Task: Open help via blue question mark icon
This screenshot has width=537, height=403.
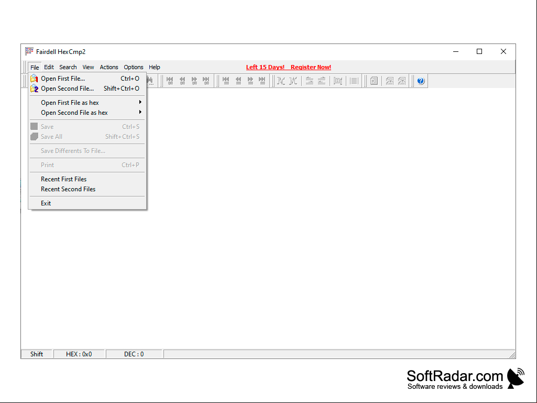Action: pos(421,81)
